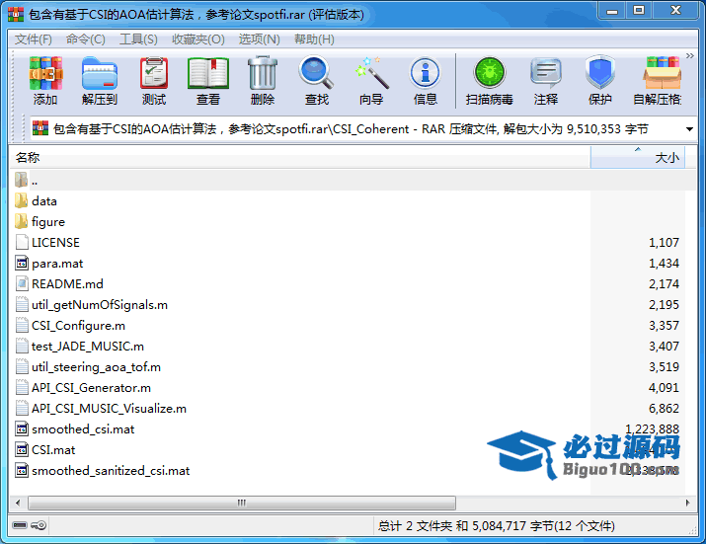The width and height of the screenshot is (706, 544).
Task: Sort by the 名称 column header
Action: point(300,158)
